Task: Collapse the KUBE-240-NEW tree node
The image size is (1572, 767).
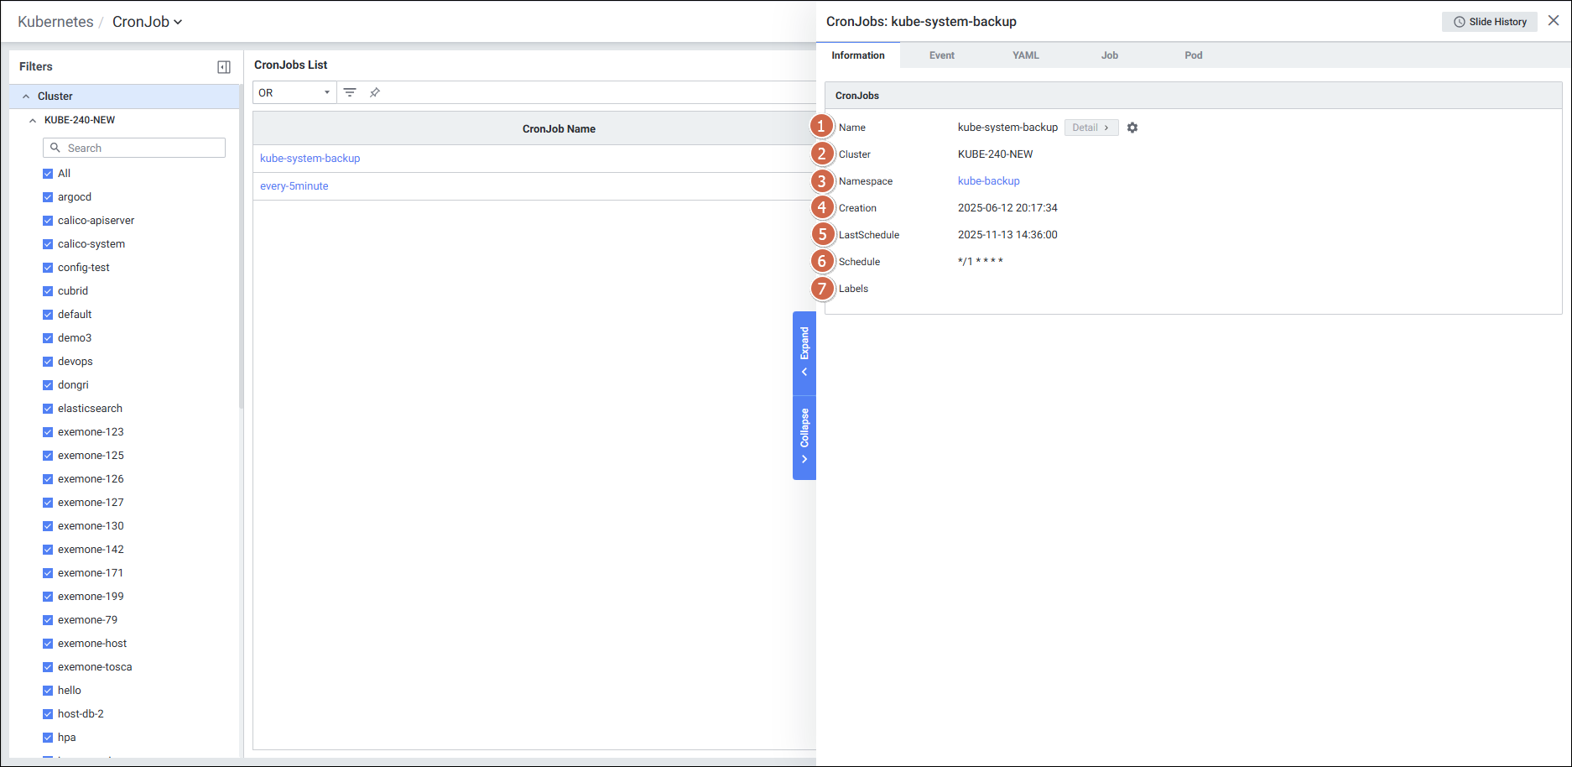Action: pyautogui.click(x=33, y=120)
